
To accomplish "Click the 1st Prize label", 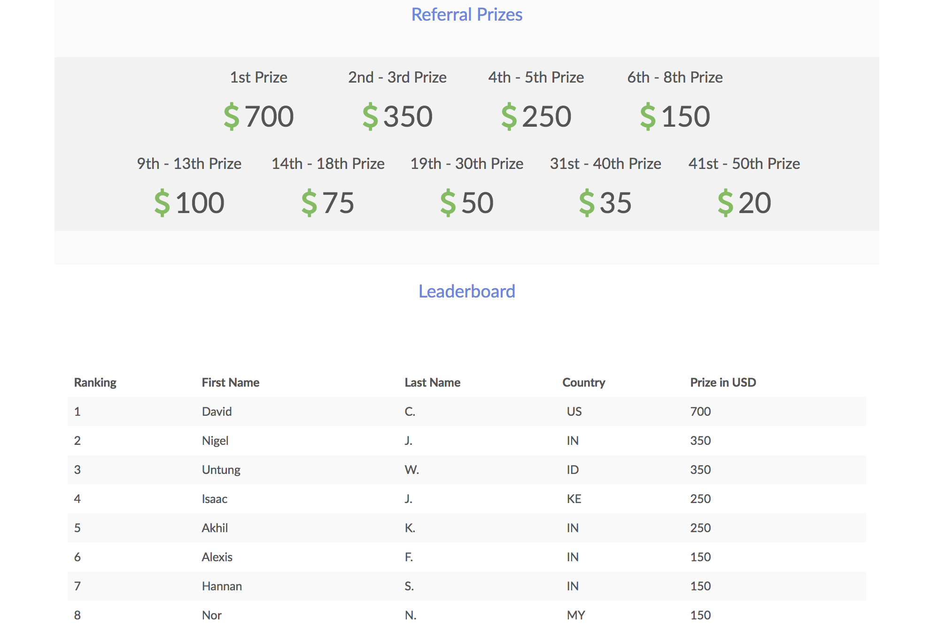I will [x=259, y=77].
